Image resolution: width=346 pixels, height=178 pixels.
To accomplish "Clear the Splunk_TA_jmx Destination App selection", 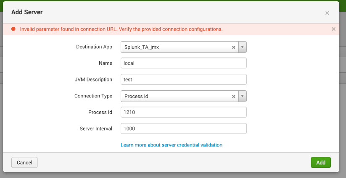I will tap(233, 47).
